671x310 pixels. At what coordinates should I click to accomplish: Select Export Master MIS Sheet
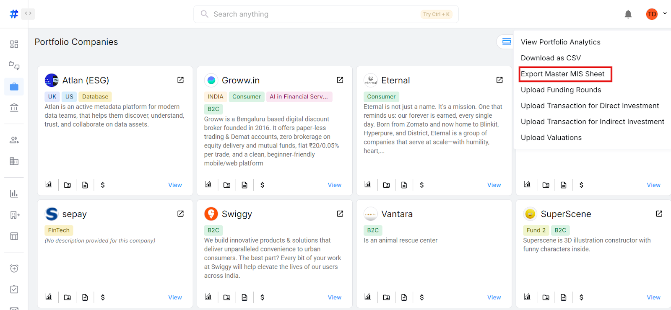tap(562, 74)
